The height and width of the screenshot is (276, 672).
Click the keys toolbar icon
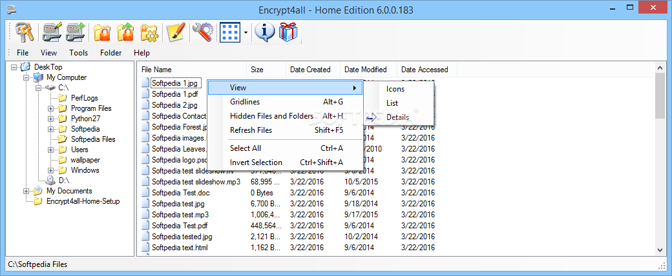[x=25, y=32]
